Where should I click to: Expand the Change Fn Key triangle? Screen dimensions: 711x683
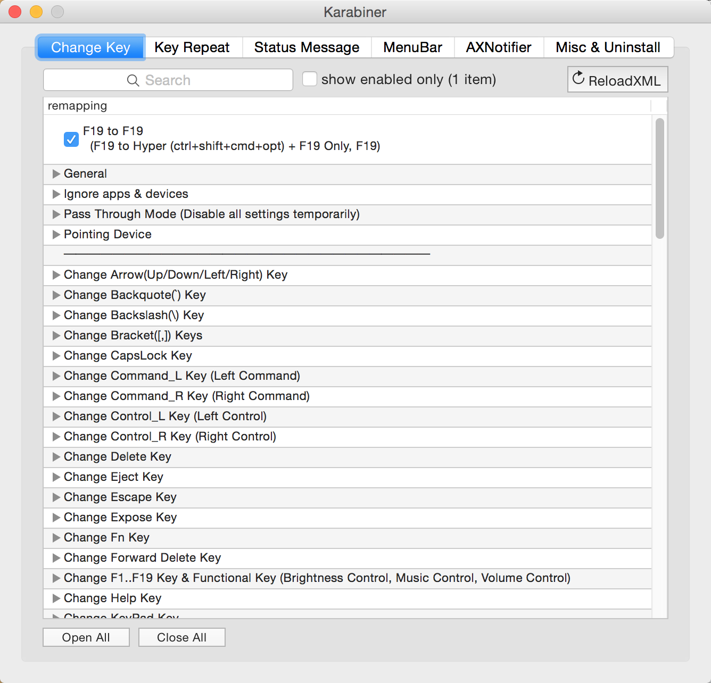point(56,538)
